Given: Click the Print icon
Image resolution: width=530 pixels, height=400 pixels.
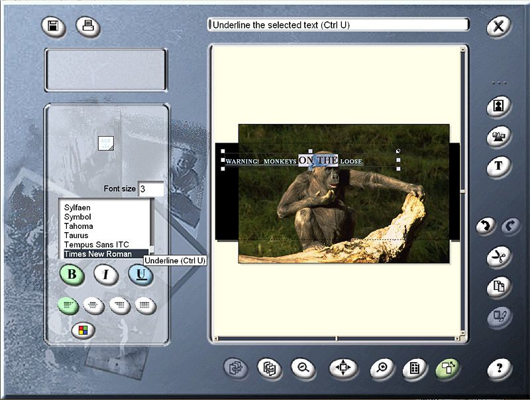Looking at the screenshot, I should [x=88, y=27].
